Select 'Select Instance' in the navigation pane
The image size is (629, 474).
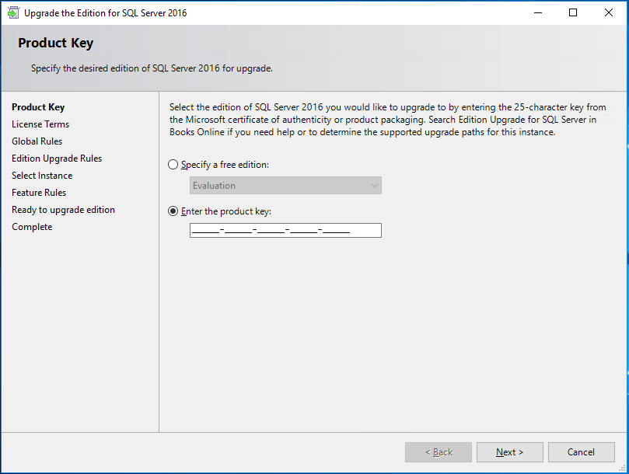click(42, 175)
